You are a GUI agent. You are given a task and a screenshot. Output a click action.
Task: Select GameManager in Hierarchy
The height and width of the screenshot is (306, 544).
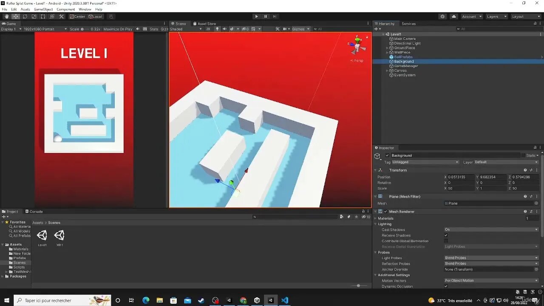point(406,66)
